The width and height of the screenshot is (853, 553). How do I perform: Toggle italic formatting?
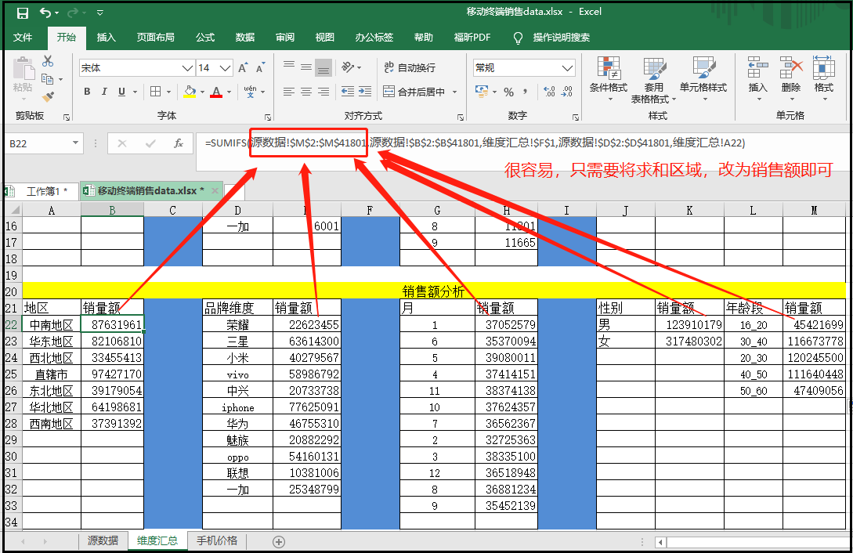(104, 92)
